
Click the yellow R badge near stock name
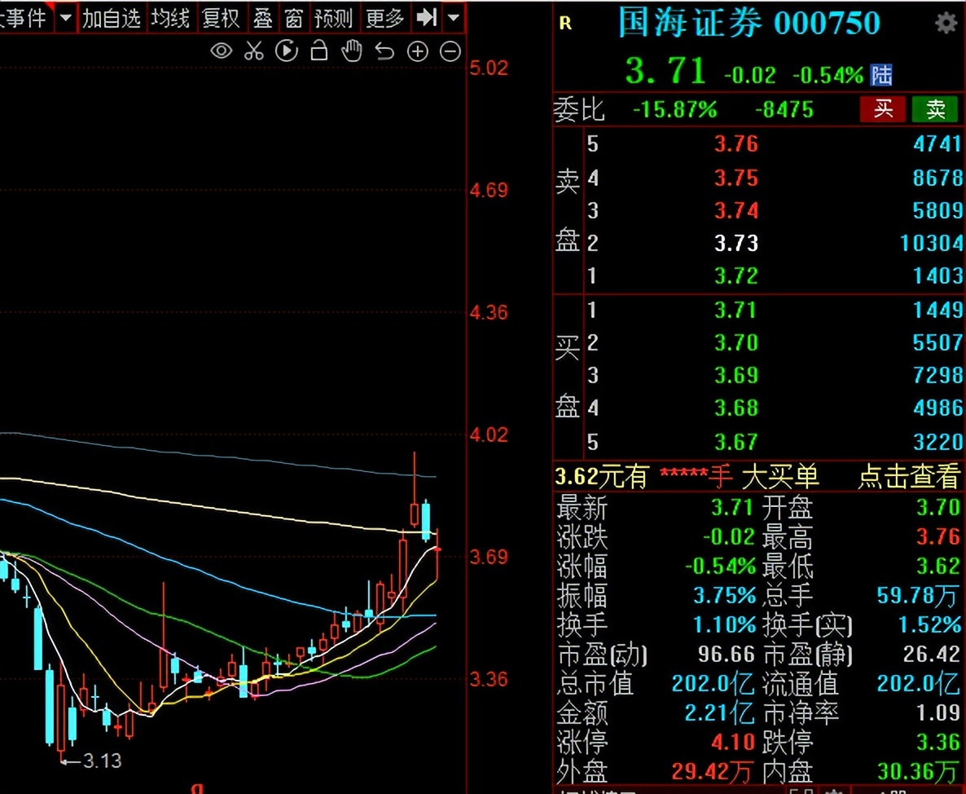(565, 24)
